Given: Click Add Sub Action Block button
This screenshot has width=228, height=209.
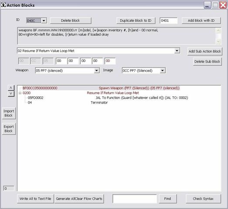Looking at the screenshot, I should (204, 51).
